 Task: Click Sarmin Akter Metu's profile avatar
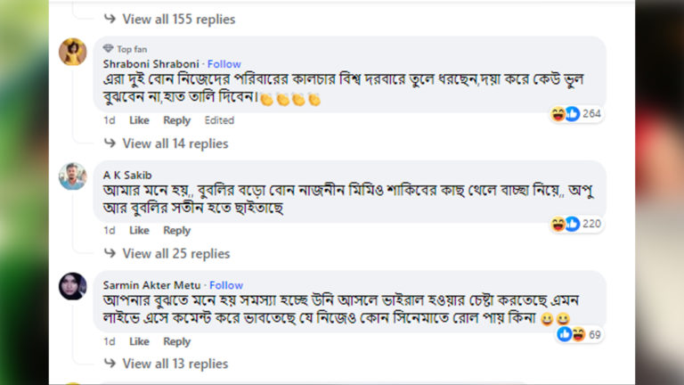73,286
